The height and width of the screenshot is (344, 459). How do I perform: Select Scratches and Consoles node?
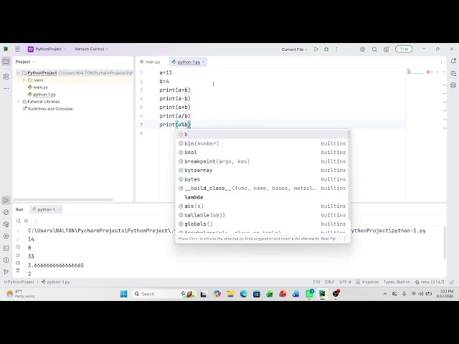click(x=48, y=109)
